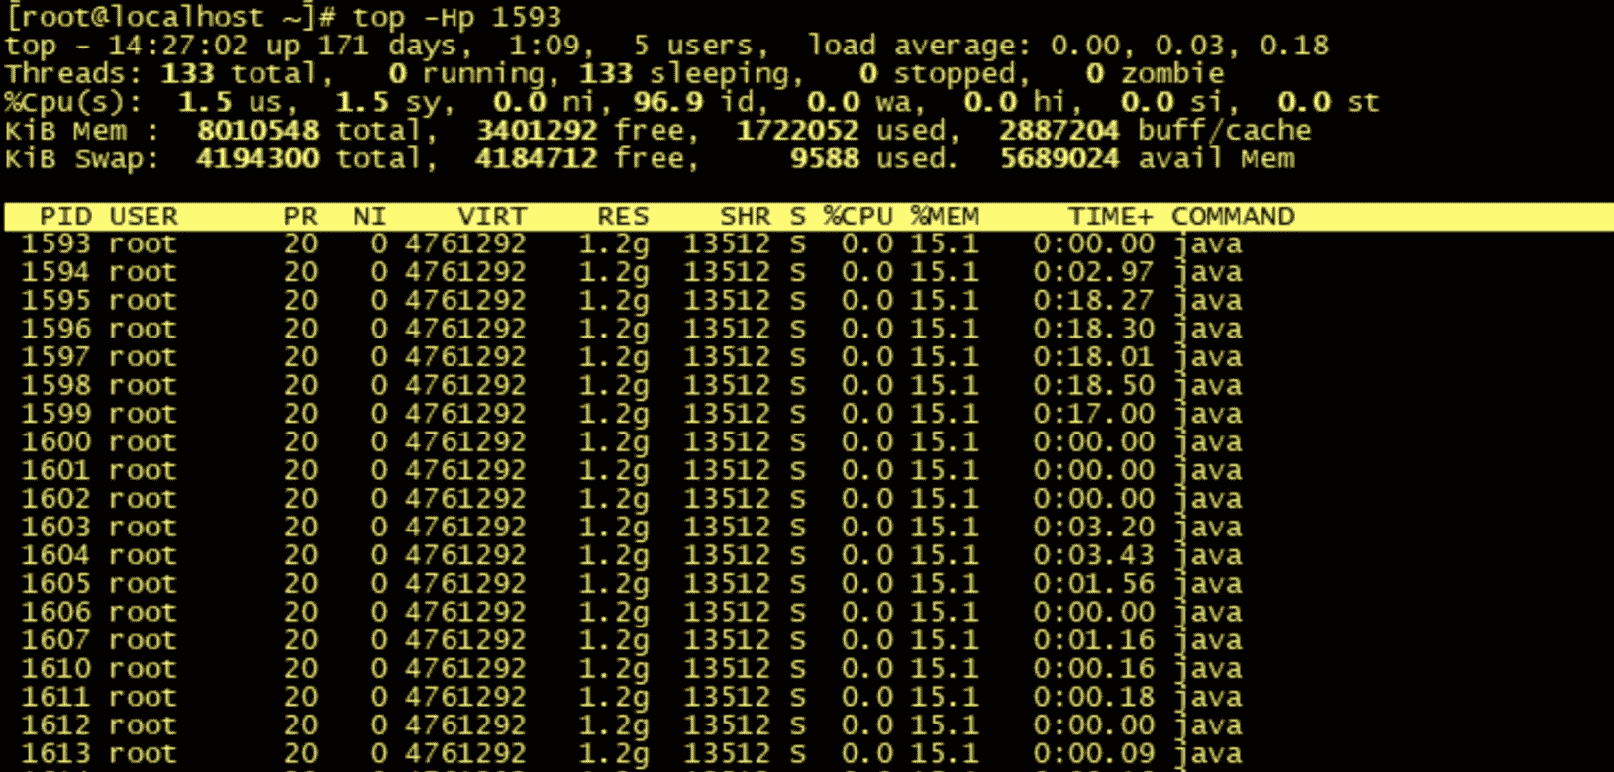
Task: Click the SHR column header
Action: pyautogui.click(x=746, y=216)
